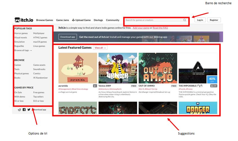Click the #Sci-fi tag
The height and width of the screenshot is (141, 238).
[141, 89]
